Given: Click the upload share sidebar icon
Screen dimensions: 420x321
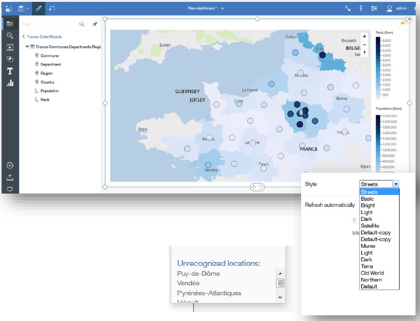Looking at the screenshot, I should pyautogui.click(x=10, y=177).
